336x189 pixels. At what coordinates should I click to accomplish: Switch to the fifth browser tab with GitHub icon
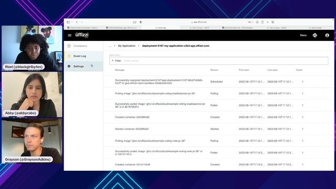coord(238,28)
